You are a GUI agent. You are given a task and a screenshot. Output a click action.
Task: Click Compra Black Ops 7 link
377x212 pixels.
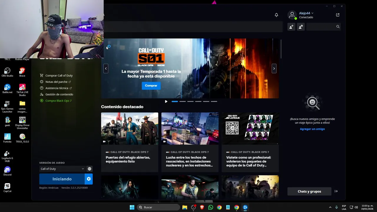coord(58,101)
